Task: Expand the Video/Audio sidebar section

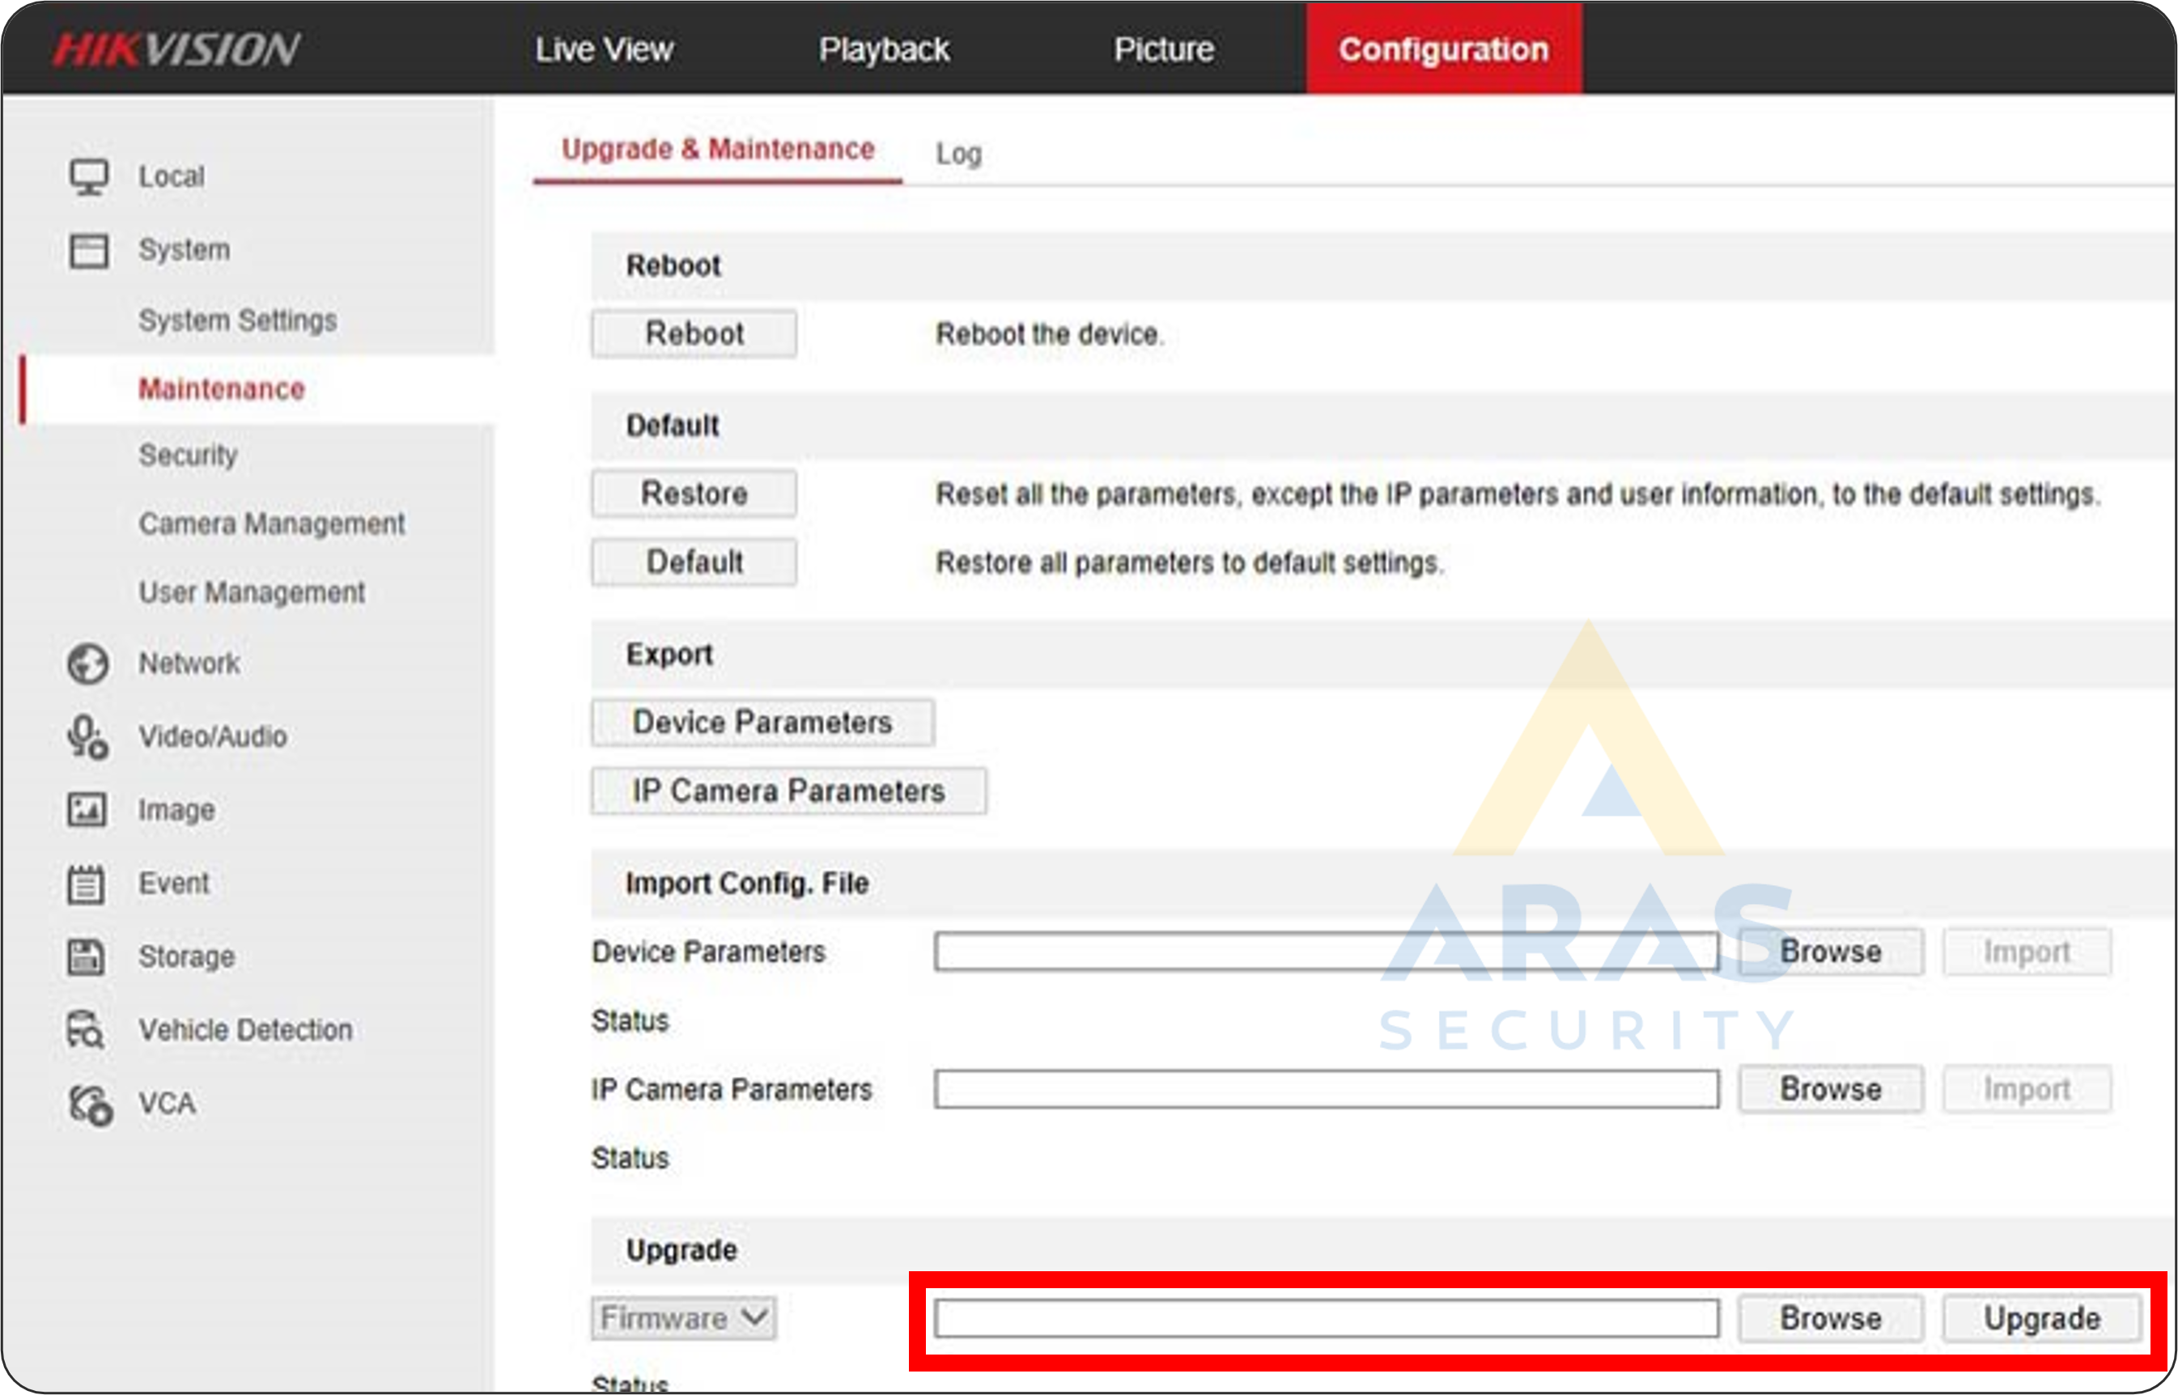Action: [213, 737]
